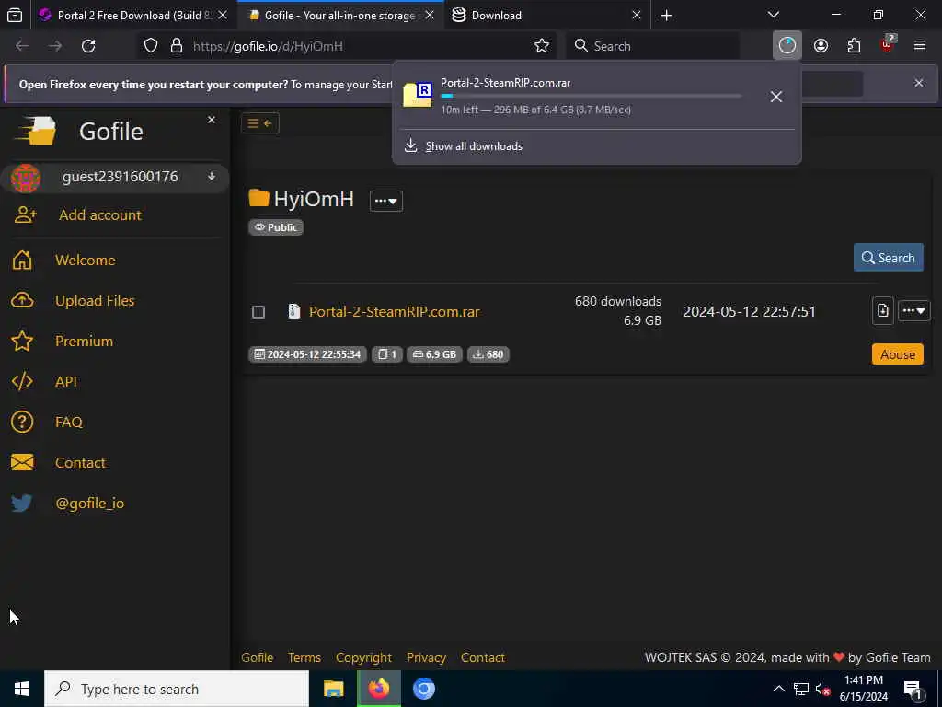Open the Portal-2-SteamRIP.com.rar file link
The height and width of the screenshot is (707, 942).
(394, 311)
